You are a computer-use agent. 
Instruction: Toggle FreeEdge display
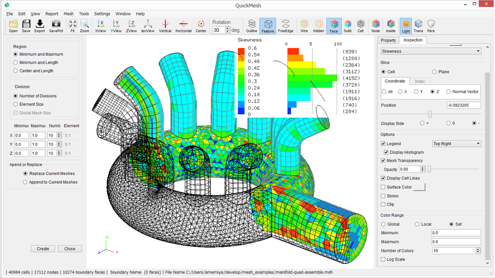[286, 26]
